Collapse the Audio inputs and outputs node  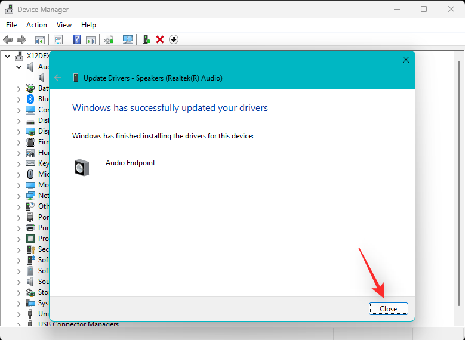tap(19, 67)
